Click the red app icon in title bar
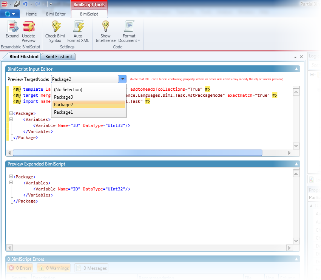 [5, 4]
